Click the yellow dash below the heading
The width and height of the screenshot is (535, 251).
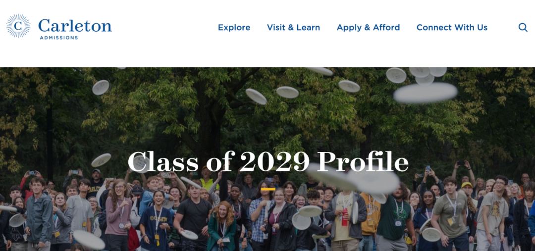coord(267,189)
